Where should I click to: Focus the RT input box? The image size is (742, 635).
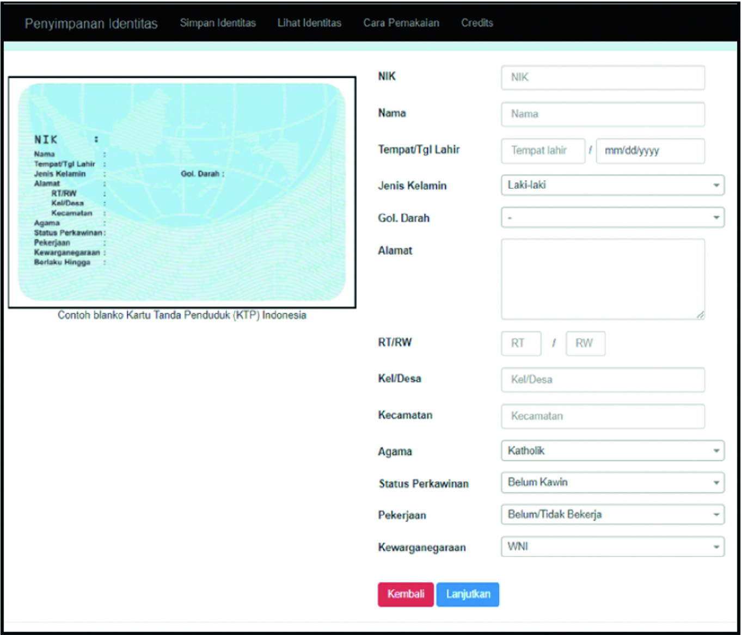(521, 343)
